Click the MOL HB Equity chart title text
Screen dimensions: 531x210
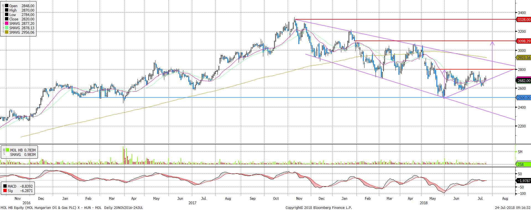click(72, 208)
